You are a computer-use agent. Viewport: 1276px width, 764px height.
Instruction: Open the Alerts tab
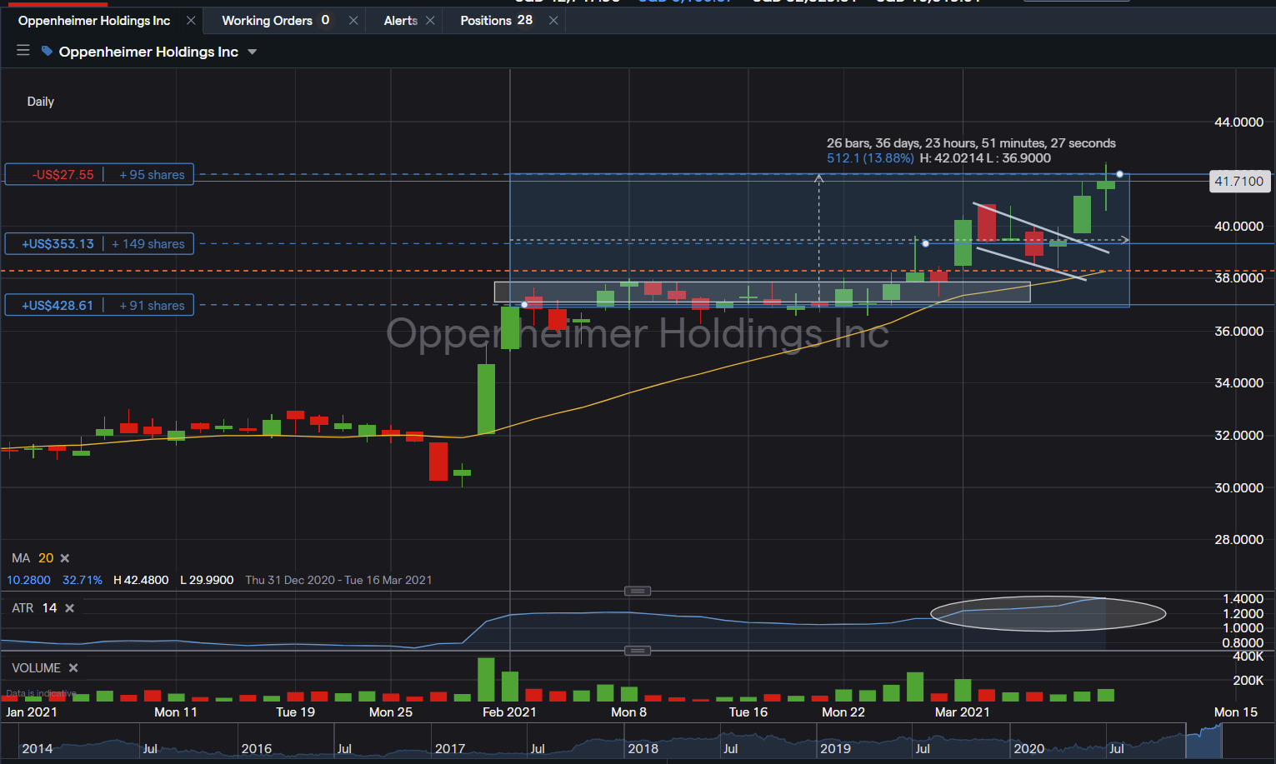[x=400, y=21]
